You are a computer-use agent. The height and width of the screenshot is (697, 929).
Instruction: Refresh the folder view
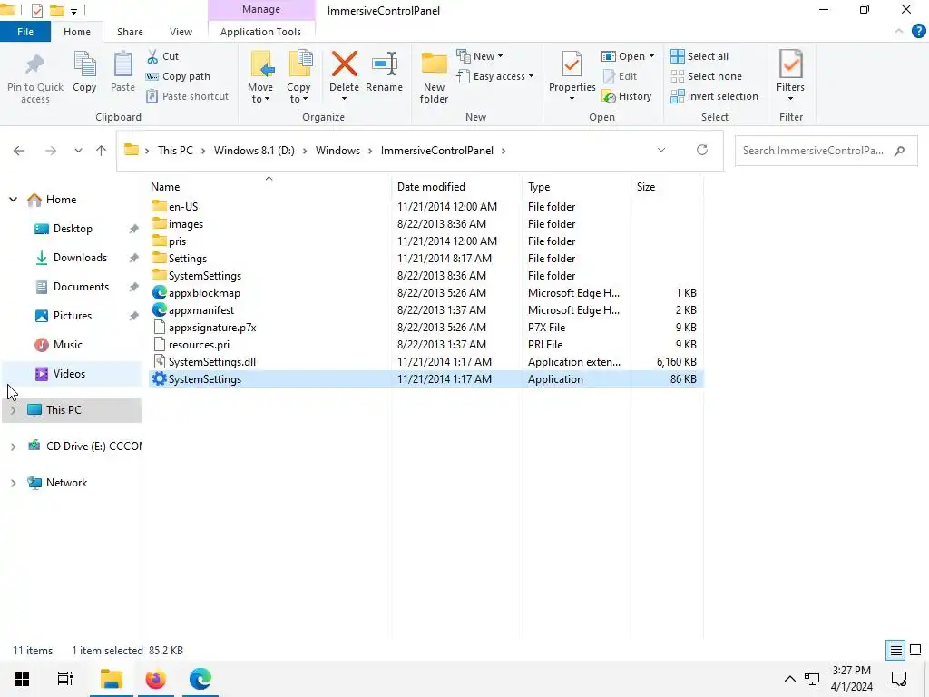click(x=702, y=150)
